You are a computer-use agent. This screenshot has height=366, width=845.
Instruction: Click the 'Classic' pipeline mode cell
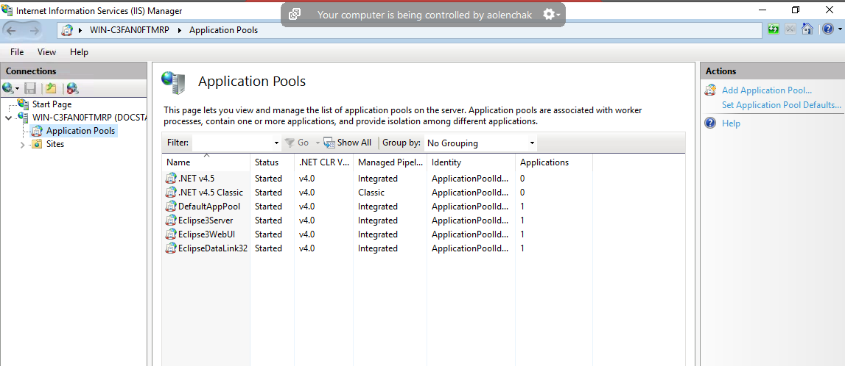coord(371,192)
